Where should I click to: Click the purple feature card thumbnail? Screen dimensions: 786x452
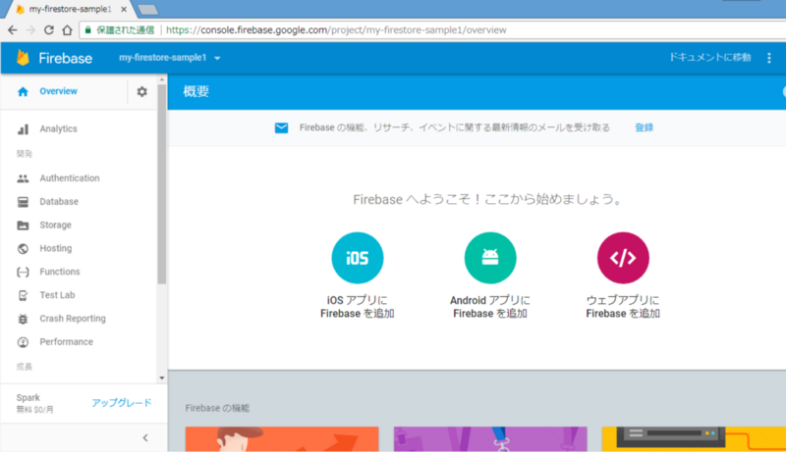[x=490, y=439]
